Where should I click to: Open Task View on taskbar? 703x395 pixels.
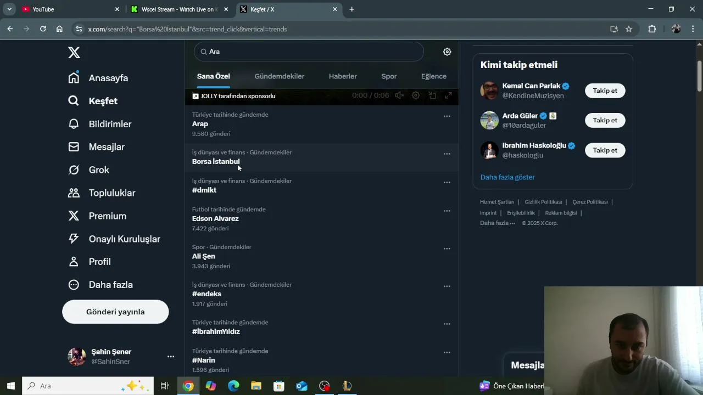[x=164, y=386]
